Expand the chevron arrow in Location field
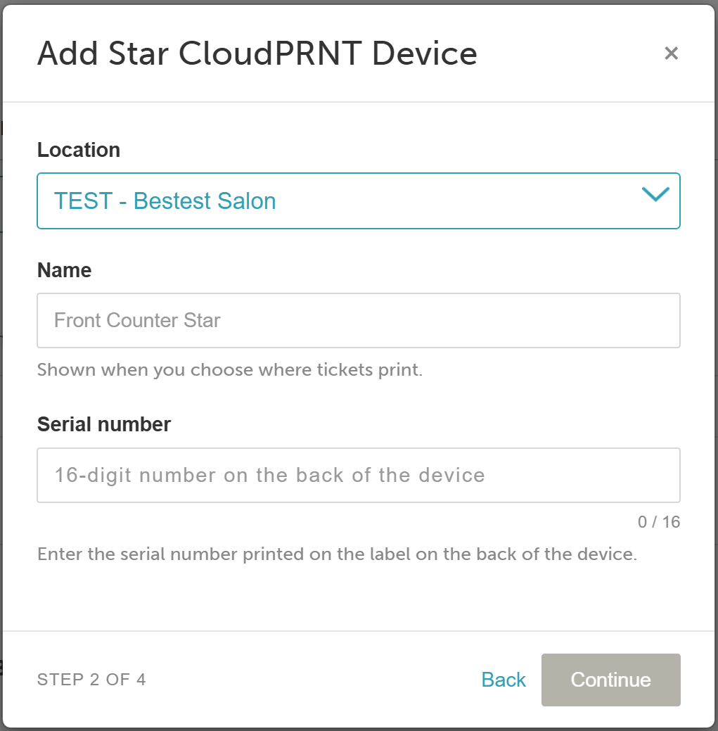This screenshot has width=718, height=731. point(655,194)
